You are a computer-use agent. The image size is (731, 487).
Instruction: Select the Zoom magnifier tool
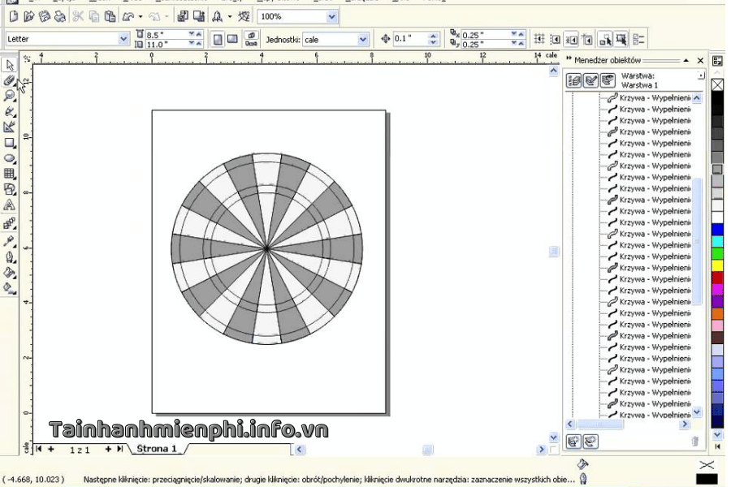coord(10,96)
